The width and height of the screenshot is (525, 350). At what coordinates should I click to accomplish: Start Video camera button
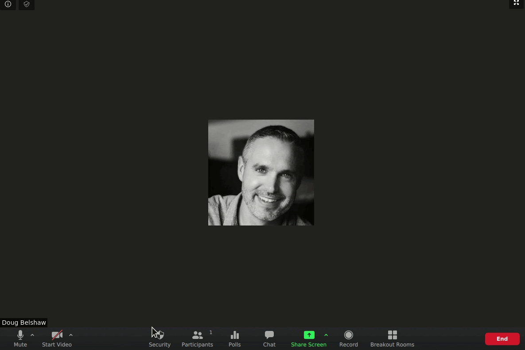pyautogui.click(x=57, y=338)
